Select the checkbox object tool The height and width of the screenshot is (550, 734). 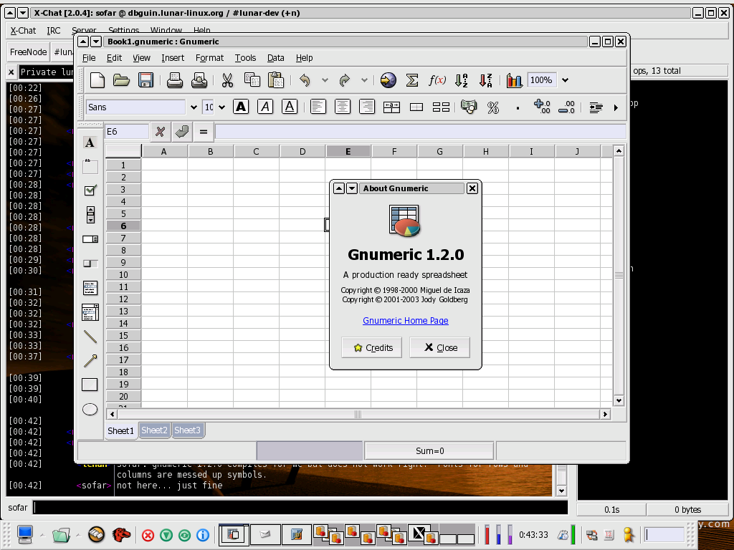tap(90, 190)
